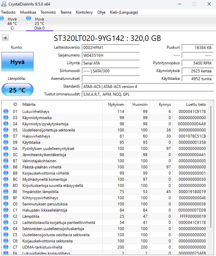Click the C: drive status orb icon

(x=2, y=18)
